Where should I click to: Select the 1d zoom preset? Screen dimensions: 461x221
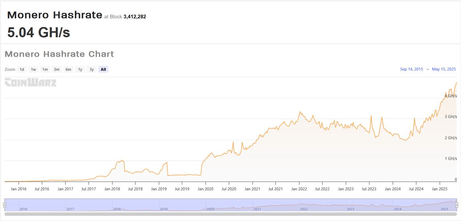pyautogui.click(x=22, y=69)
